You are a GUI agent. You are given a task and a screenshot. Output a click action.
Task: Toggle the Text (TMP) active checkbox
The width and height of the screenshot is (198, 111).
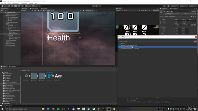(x=165, y=11)
